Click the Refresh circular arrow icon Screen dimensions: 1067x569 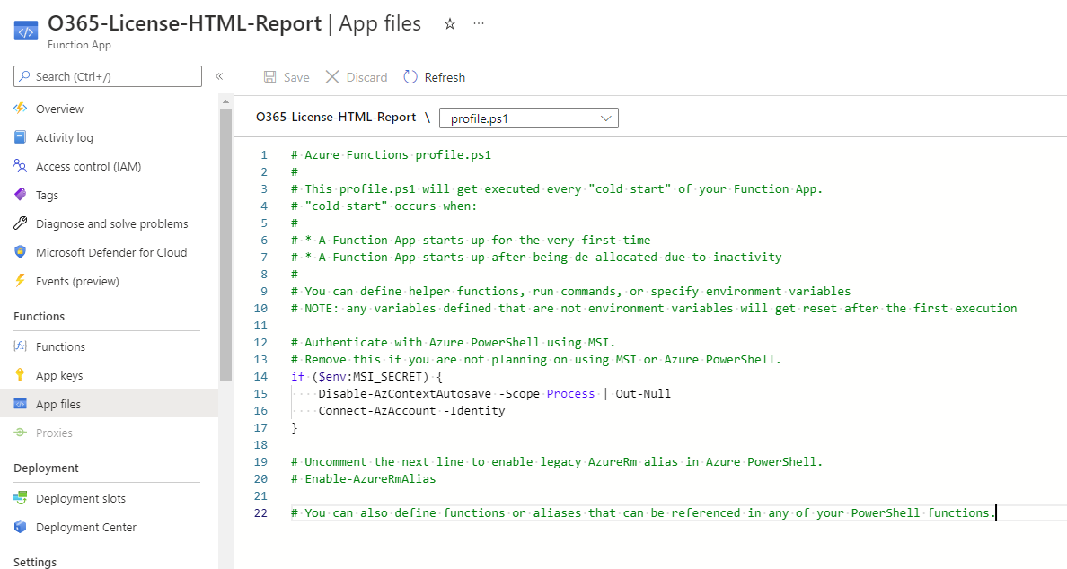[x=410, y=77]
